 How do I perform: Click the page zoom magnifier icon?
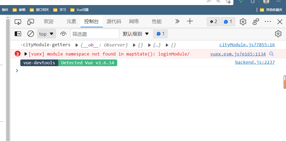[x=218, y=1]
